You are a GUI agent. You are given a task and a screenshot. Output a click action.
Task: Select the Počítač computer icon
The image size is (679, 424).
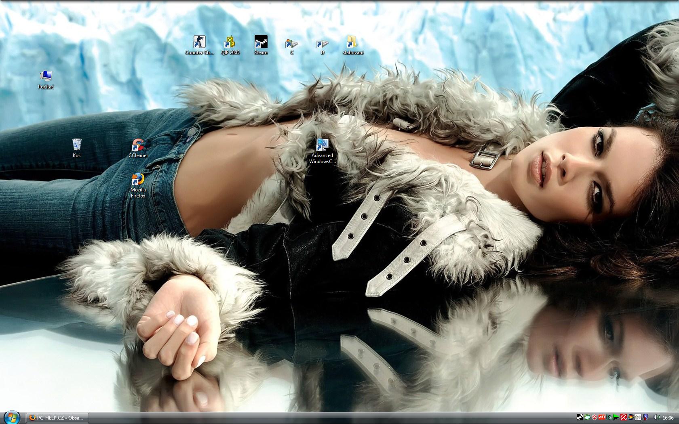(x=46, y=76)
